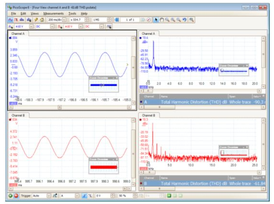The image size is (274, 204).
Task: Select Channel A THD measurement row
Action: coord(203,102)
